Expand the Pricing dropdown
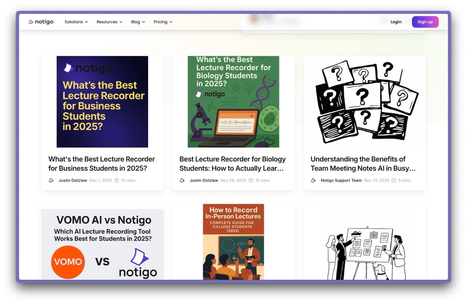The image size is (467, 304). tap(163, 22)
